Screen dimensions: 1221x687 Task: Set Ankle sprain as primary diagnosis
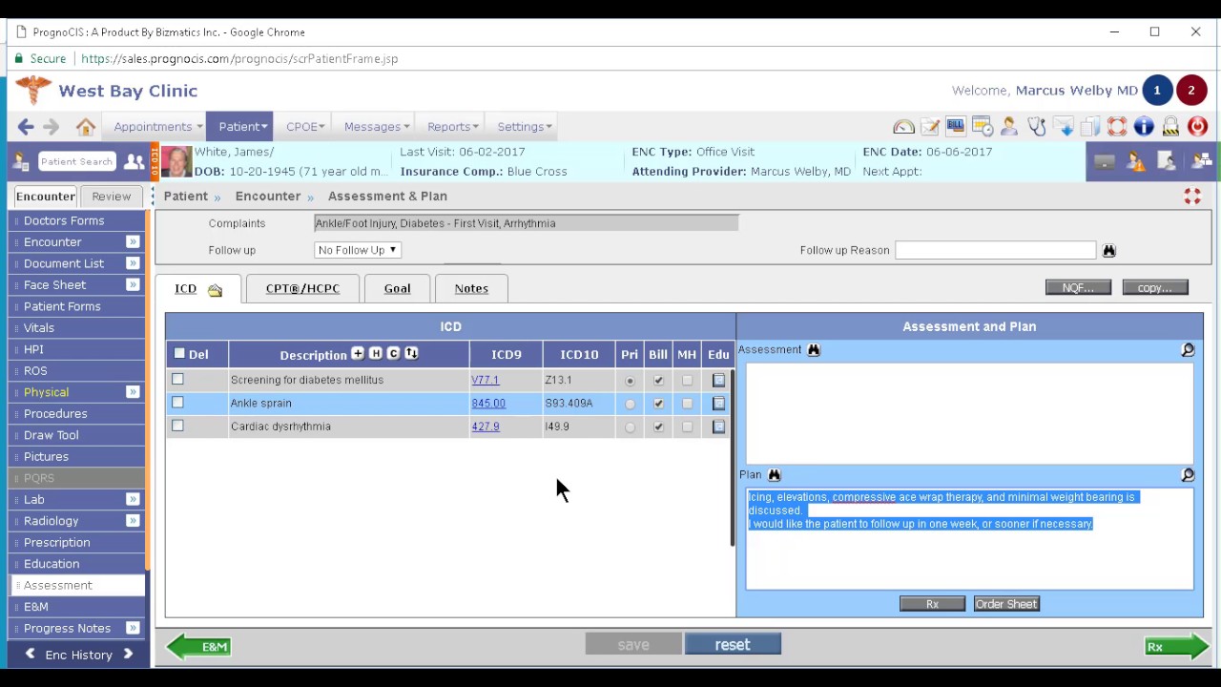pyautogui.click(x=630, y=404)
